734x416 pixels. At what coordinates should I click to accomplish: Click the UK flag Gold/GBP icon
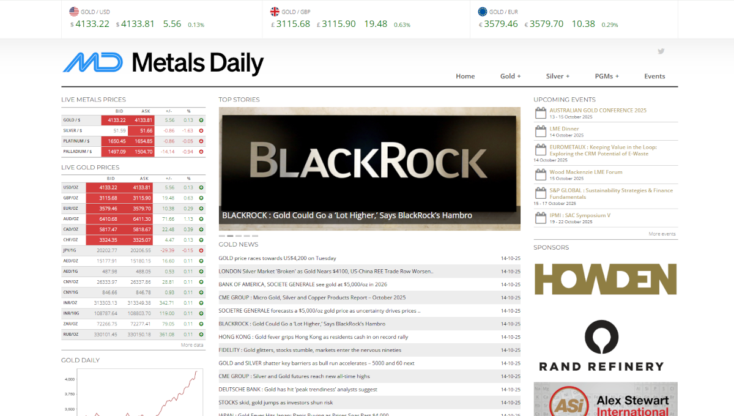click(x=275, y=11)
